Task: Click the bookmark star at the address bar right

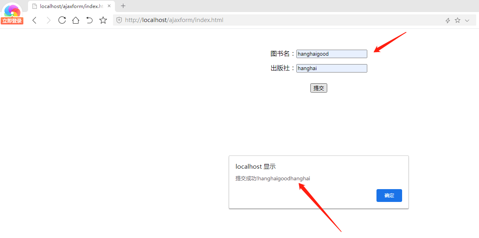Action: [x=457, y=20]
